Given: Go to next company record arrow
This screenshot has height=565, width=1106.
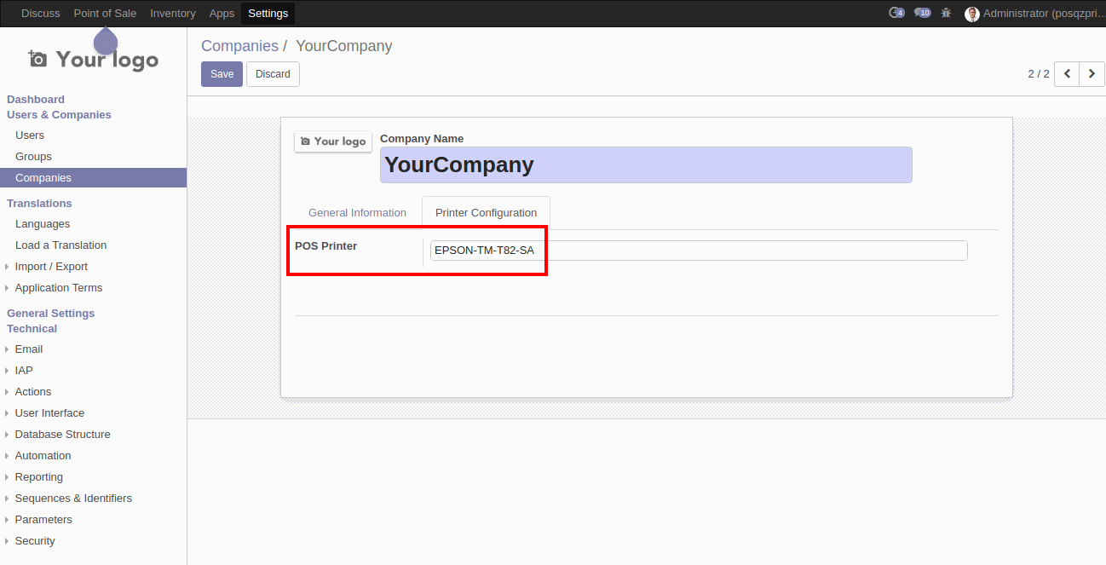Looking at the screenshot, I should [1092, 74].
